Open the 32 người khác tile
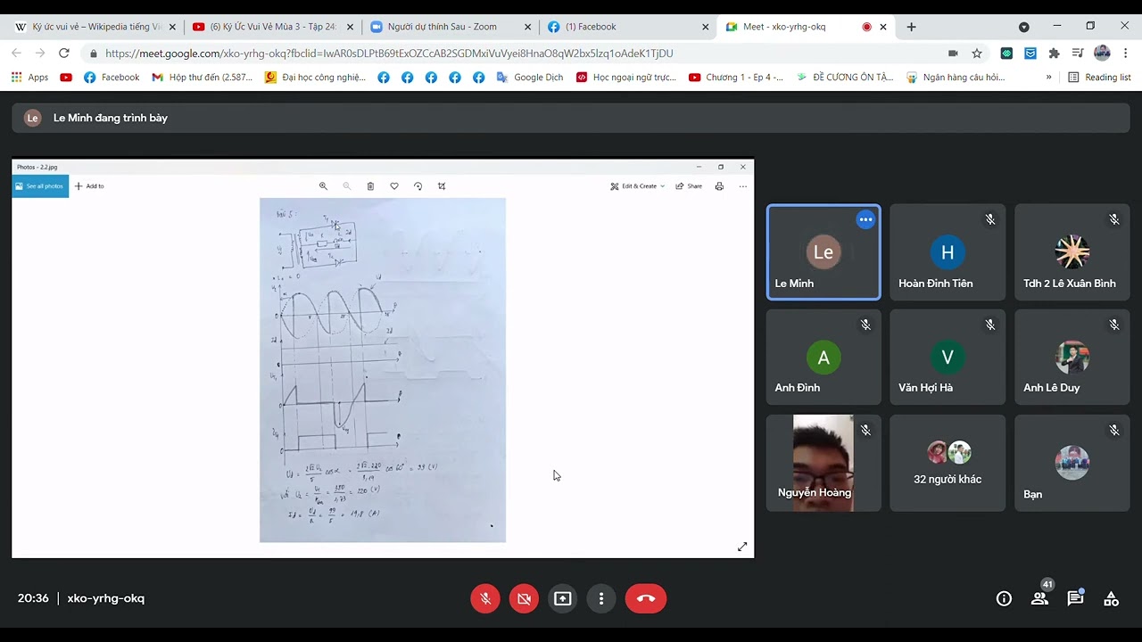 tap(948, 463)
